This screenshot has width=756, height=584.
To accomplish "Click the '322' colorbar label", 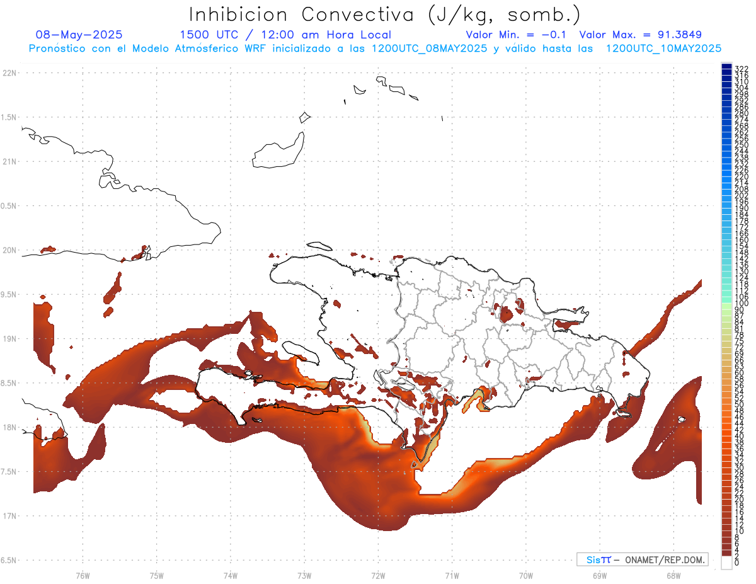I will [x=742, y=68].
